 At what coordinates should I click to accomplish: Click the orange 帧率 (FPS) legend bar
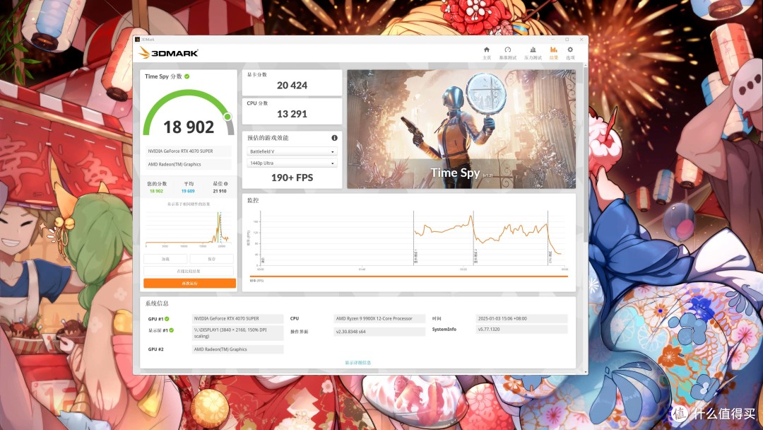click(x=409, y=277)
